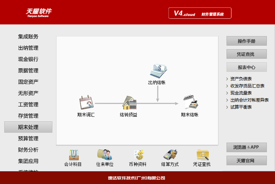Screen dimensions: 275x184
Task: Click the V4.cloud 财务管理系统 badge
Action: (x=200, y=13)
